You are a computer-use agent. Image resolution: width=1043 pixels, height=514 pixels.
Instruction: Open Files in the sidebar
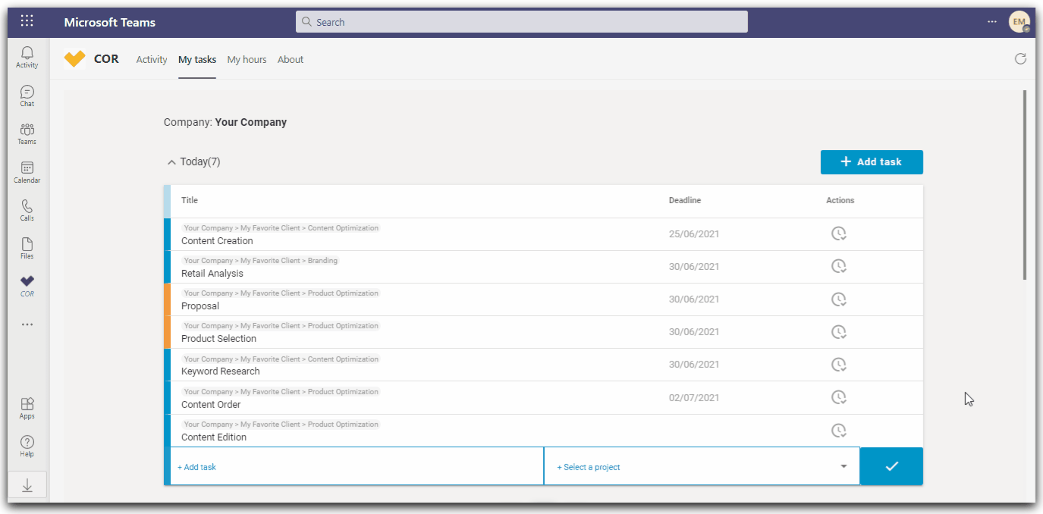(27, 248)
